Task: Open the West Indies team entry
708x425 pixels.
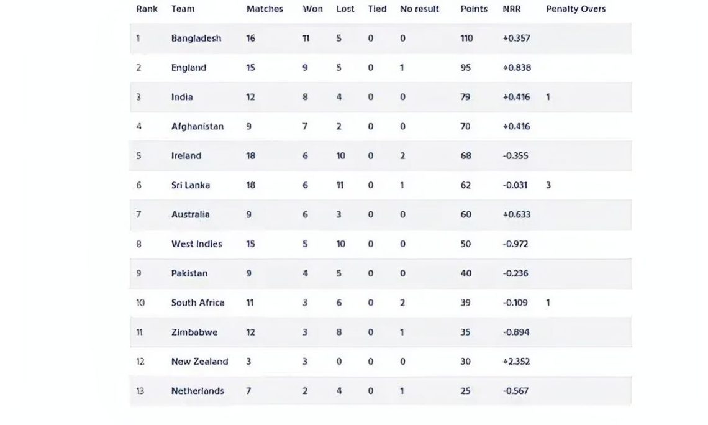Action: pyautogui.click(x=197, y=244)
